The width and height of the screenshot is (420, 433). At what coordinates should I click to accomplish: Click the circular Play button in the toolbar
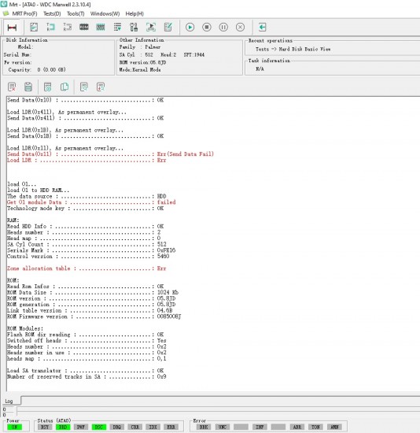click(190, 27)
